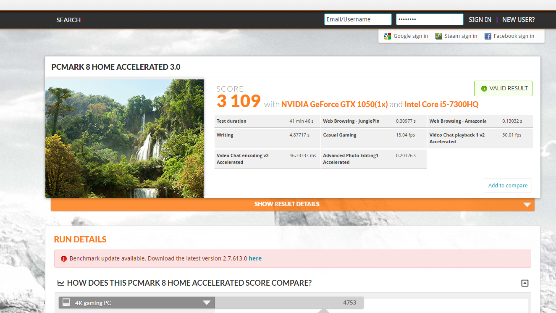Click Advanced Photo Editing value 0.20326 s
Image resolution: width=556 pixels, height=313 pixels.
tap(406, 155)
